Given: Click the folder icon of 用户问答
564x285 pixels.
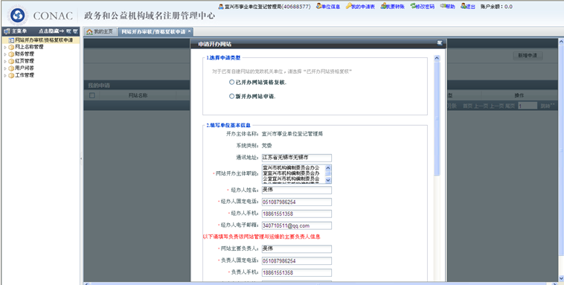Looking at the screenshot, I should click(x=11, y=68).
